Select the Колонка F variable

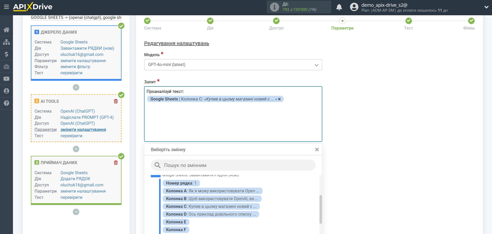pyautogui.click(x=176, y=230)
